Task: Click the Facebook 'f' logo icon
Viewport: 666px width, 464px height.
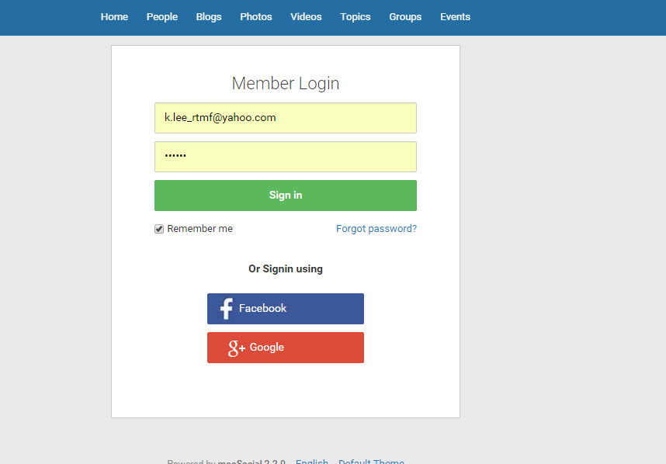Action: [x=226, y=309]
